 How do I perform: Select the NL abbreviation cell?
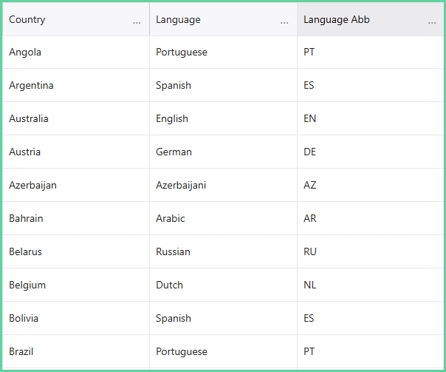point(371,285)
